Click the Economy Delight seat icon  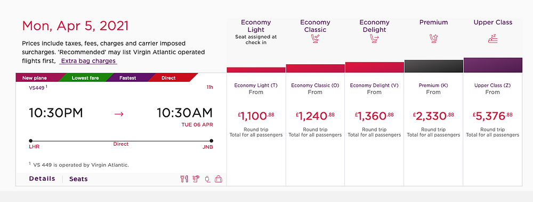click(374, 39)
